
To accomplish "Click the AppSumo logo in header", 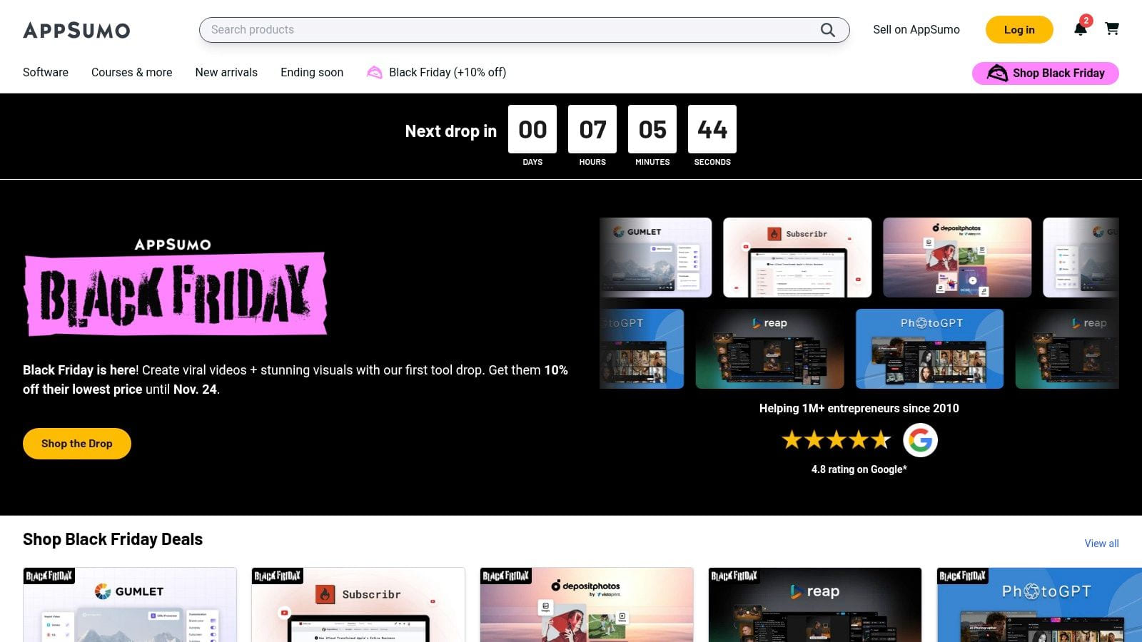I will click(76, 30).
